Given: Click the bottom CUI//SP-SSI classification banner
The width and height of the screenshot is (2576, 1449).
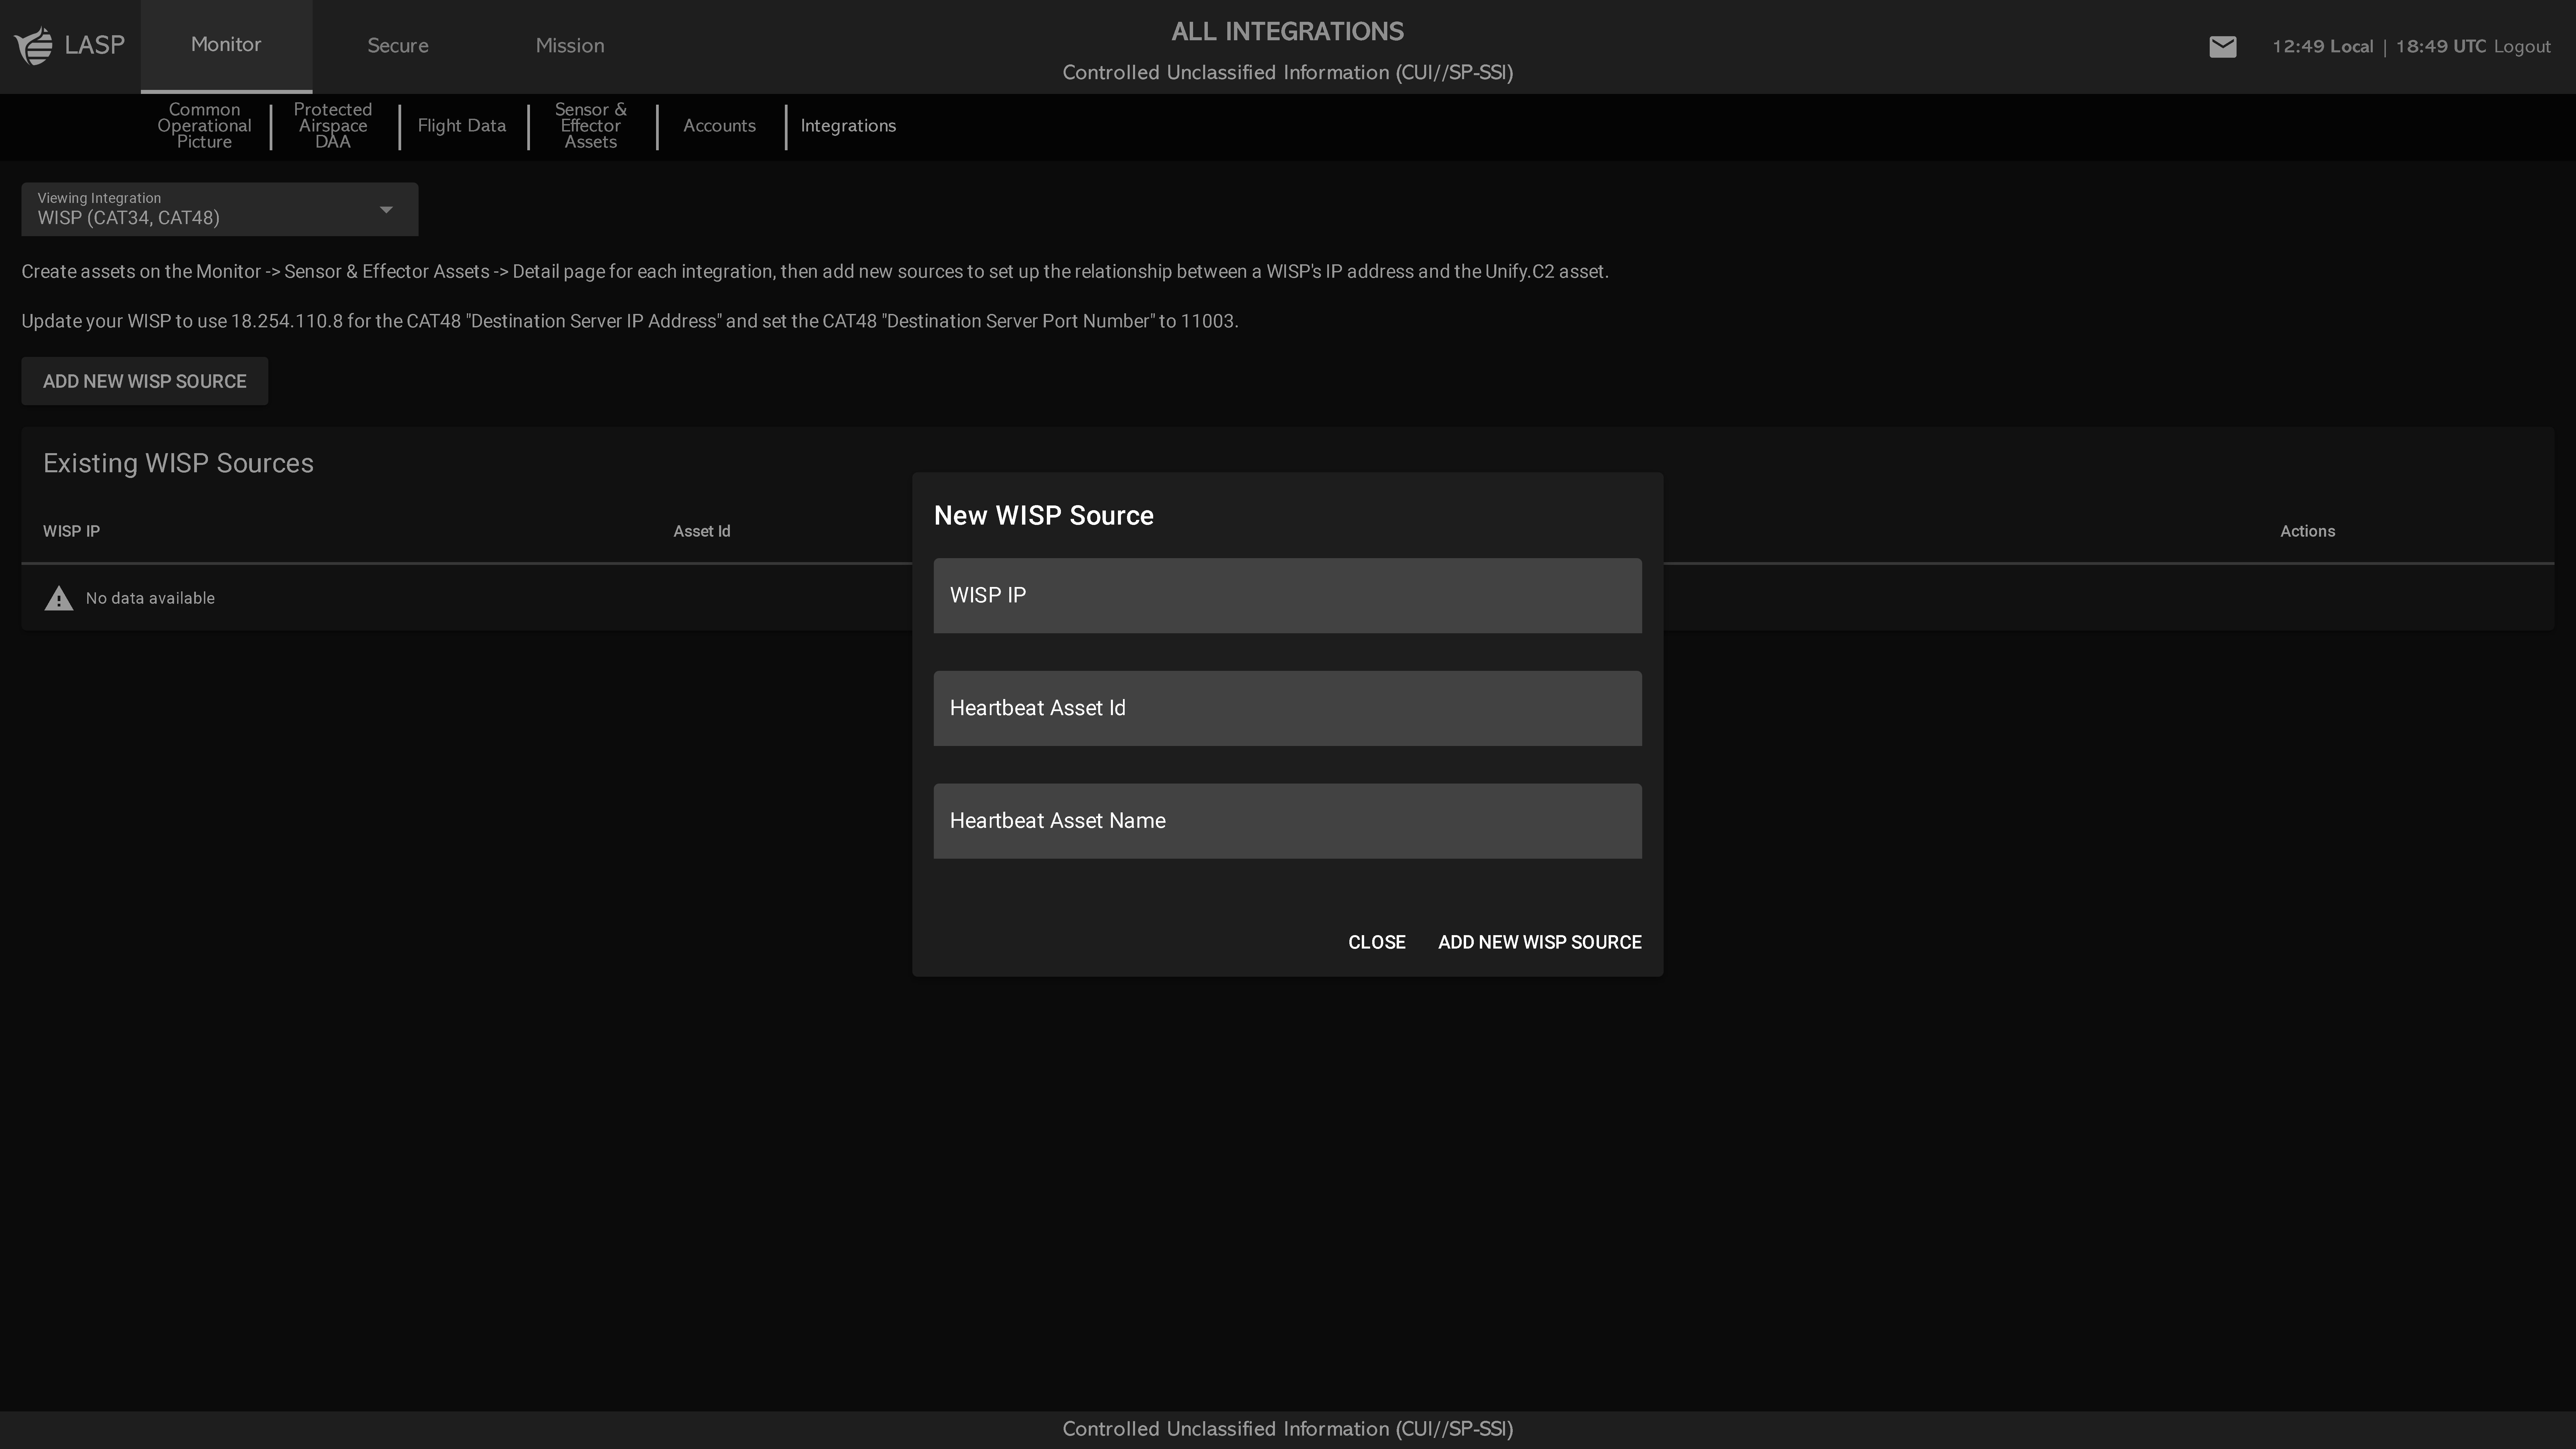Looking at the screenshot, I should [1288, 1429].
